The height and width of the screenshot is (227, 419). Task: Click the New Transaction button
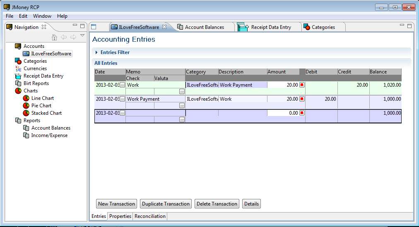(116, 204)
